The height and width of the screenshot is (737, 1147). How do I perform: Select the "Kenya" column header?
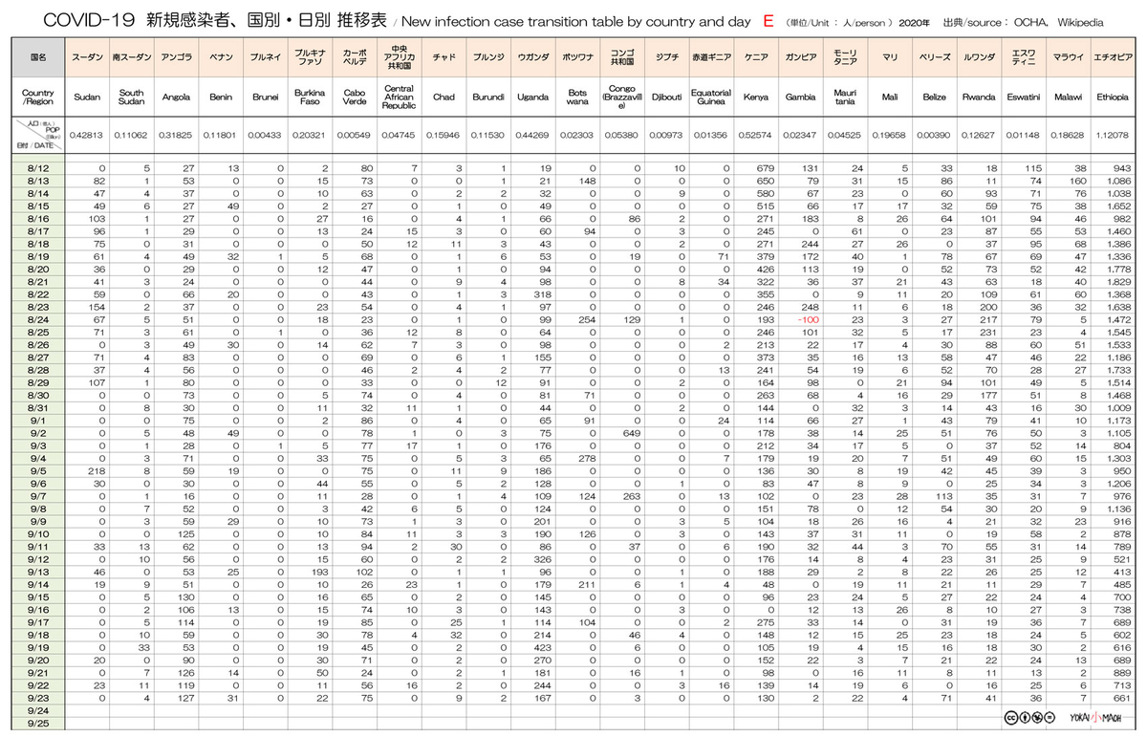tap(755, 97)
